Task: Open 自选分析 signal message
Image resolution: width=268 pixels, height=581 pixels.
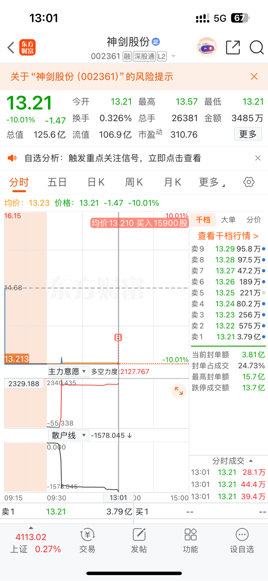Action: [113, 158]
